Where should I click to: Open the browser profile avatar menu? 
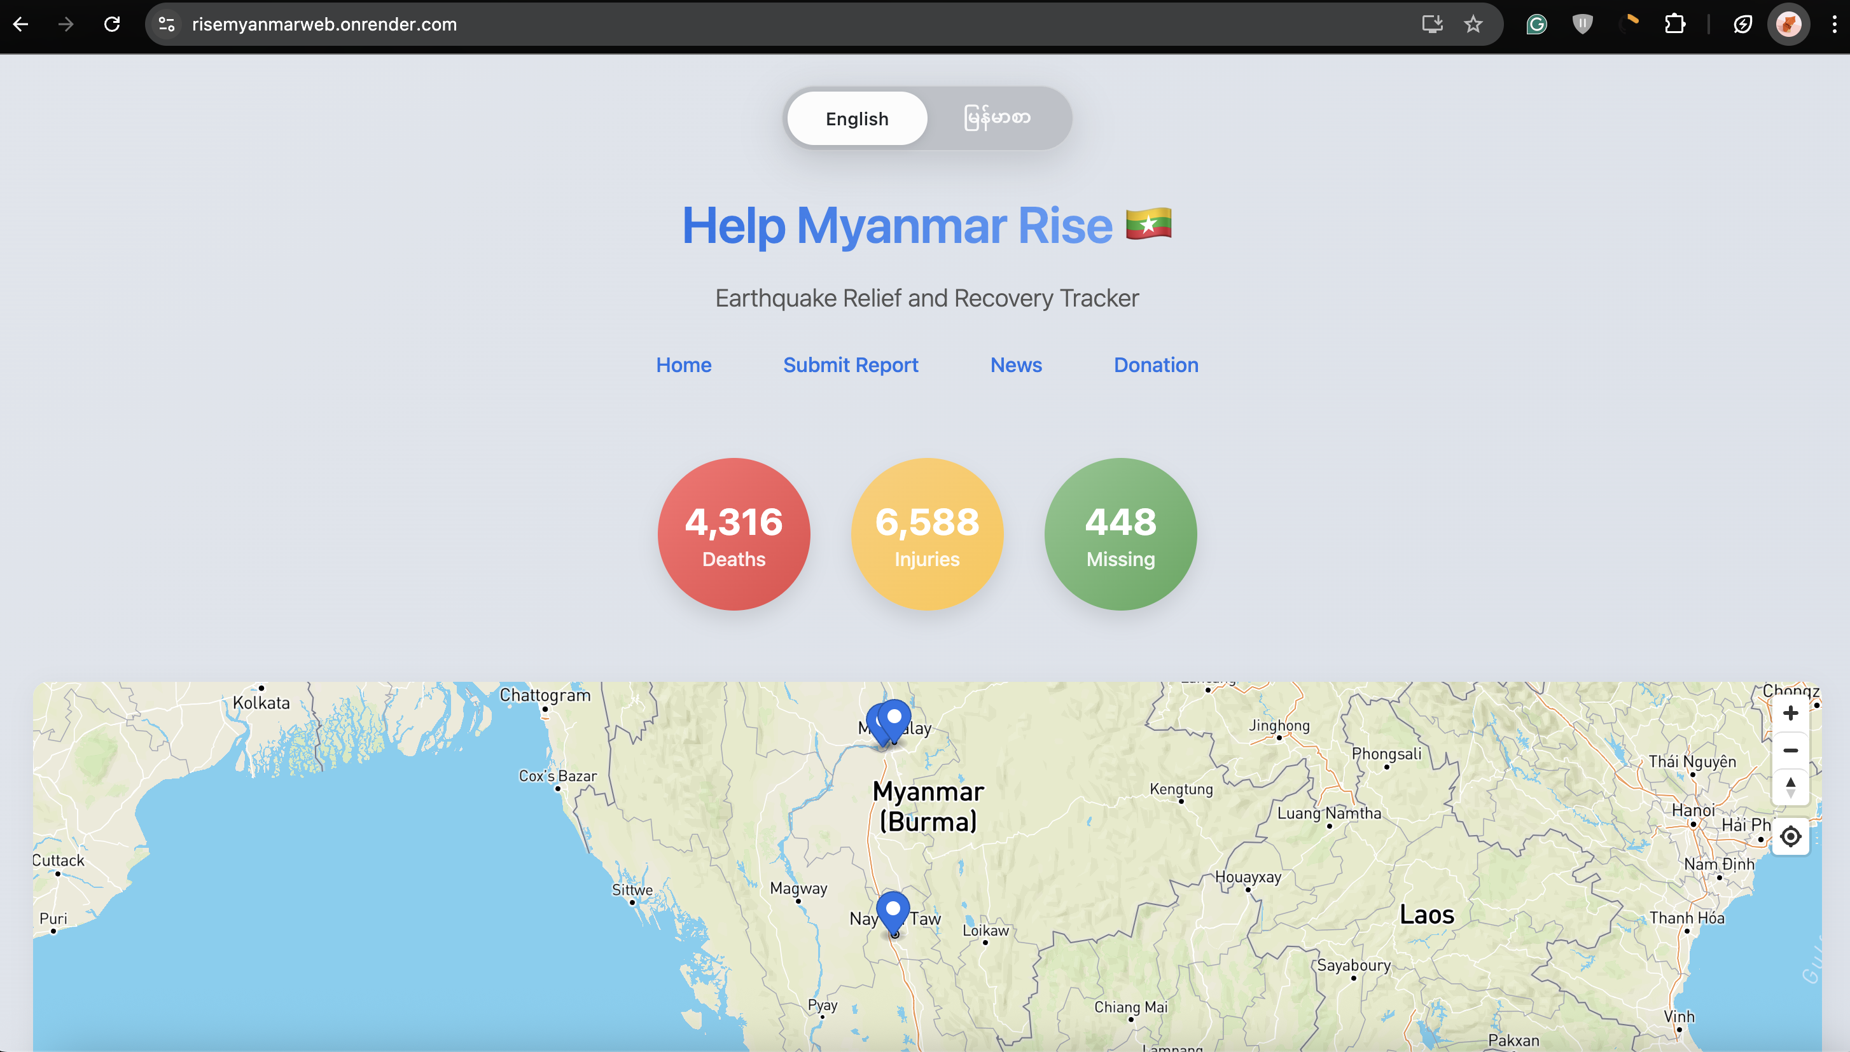1788,25
